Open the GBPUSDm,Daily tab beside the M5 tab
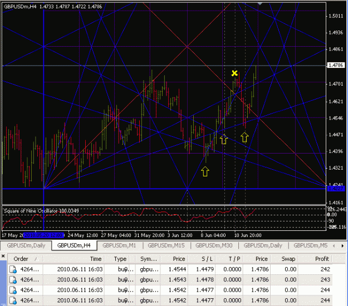348x306 pixels. (x=263, y=245)
